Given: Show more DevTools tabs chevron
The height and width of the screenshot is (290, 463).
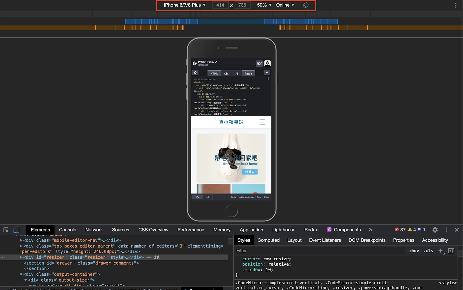Looking at the screenshot, I should pyautogui.click(x=371, y=230).
